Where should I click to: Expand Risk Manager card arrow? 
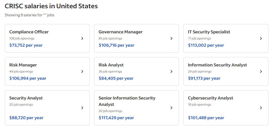pos(82,71)
